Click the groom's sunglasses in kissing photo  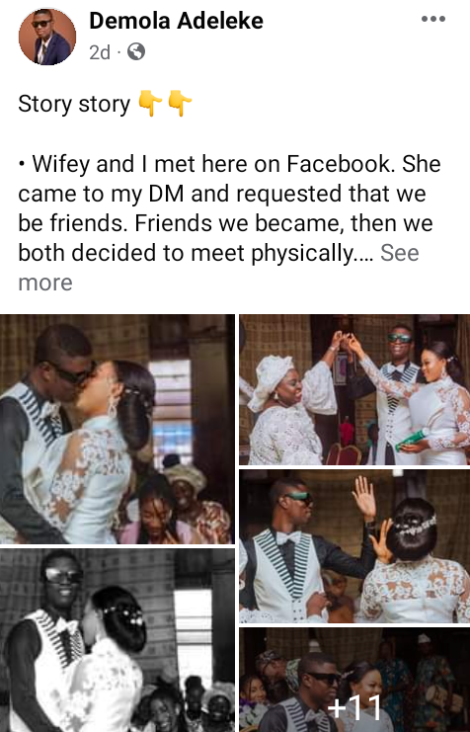pyautogui.click(x=72, y=372)
